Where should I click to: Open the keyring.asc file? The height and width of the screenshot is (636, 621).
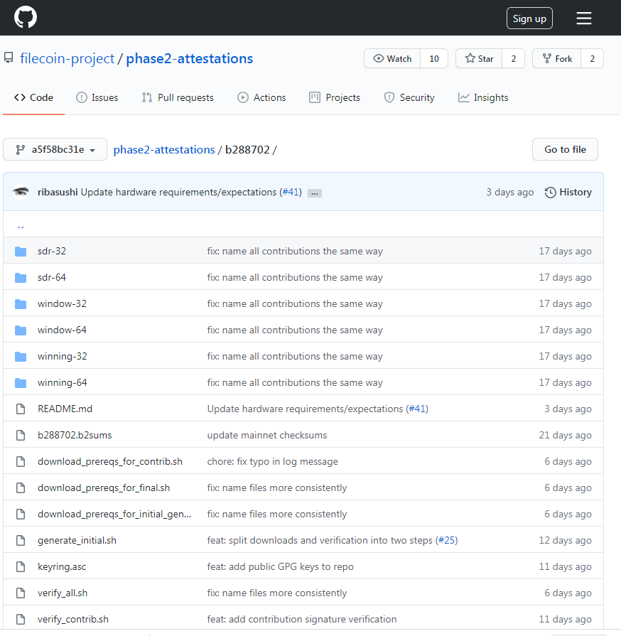click(62, 566)
